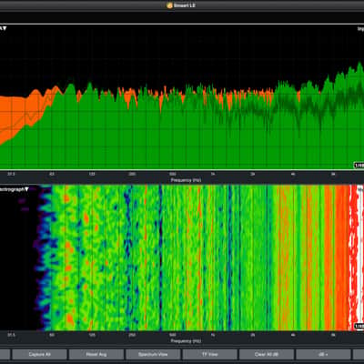Click the Smaart app icon in title bar
Image resolution: width=364 pixels, height=364 pixels.
point(169,5)
